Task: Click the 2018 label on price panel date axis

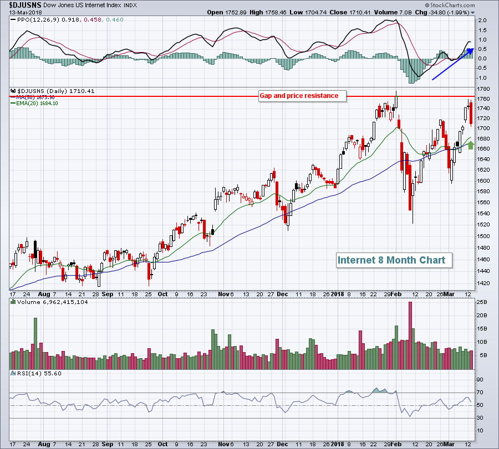Action: click(337, 294)
